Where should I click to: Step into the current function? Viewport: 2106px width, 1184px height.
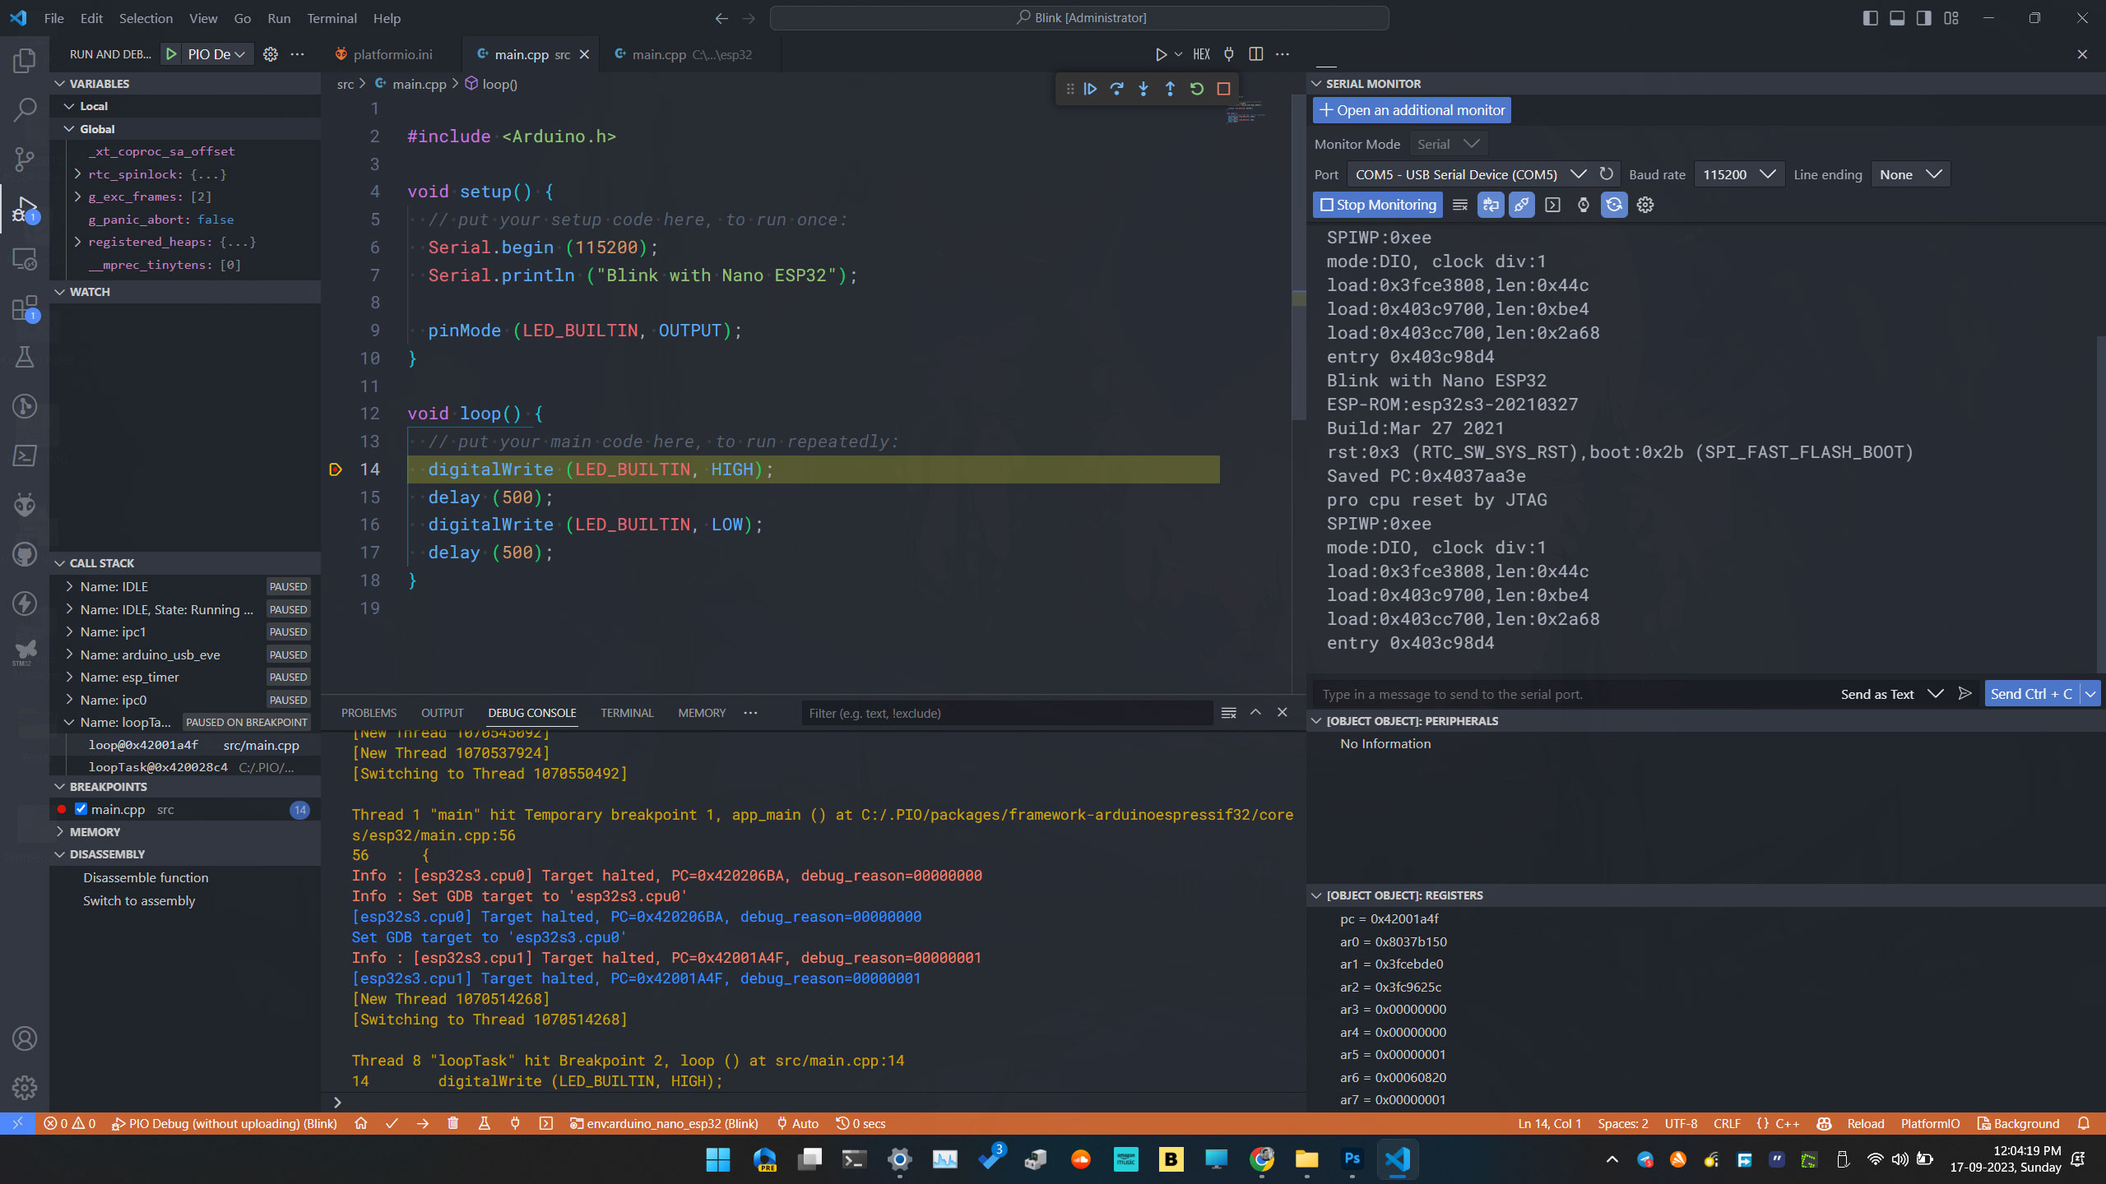[x=1143, y=89]
